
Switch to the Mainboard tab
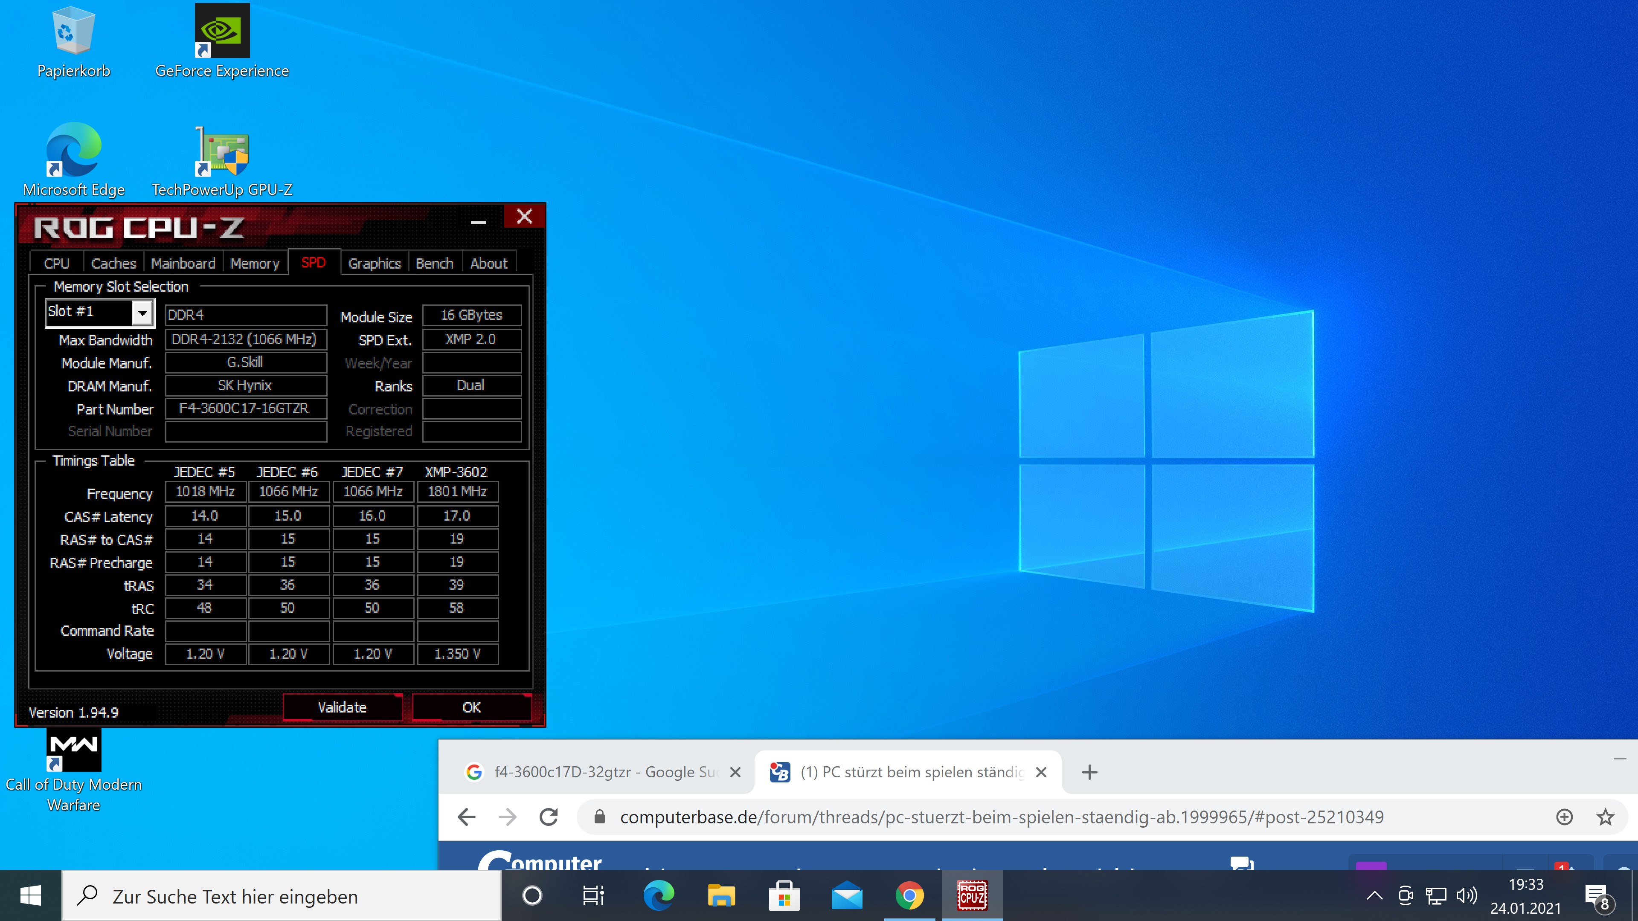click(x=183, y=263)
